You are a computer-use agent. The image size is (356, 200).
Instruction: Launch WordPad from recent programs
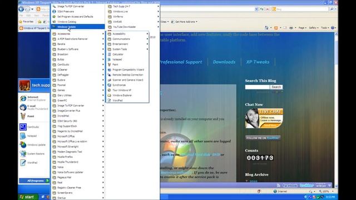(34, 163)
